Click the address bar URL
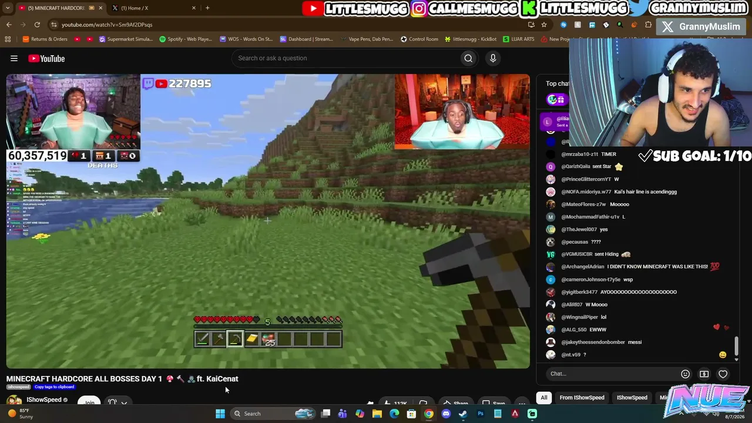This screenshot has width=752, height=423. click(107, 25)
